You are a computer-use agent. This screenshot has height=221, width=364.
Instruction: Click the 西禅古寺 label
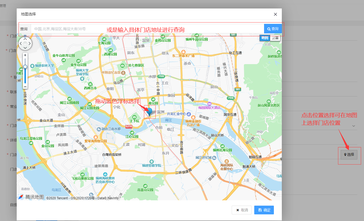click(90, 88)
